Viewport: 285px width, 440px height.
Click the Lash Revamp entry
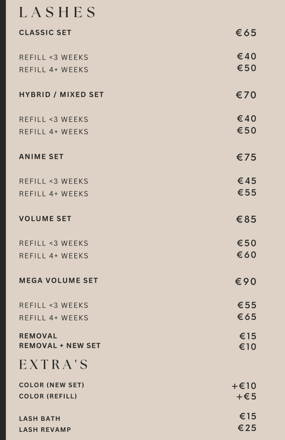coord(45,430)
